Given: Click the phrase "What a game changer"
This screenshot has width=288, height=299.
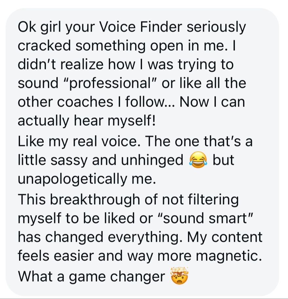Looking at the screenshot, I should pyautogui.click(x=92, y=277).
